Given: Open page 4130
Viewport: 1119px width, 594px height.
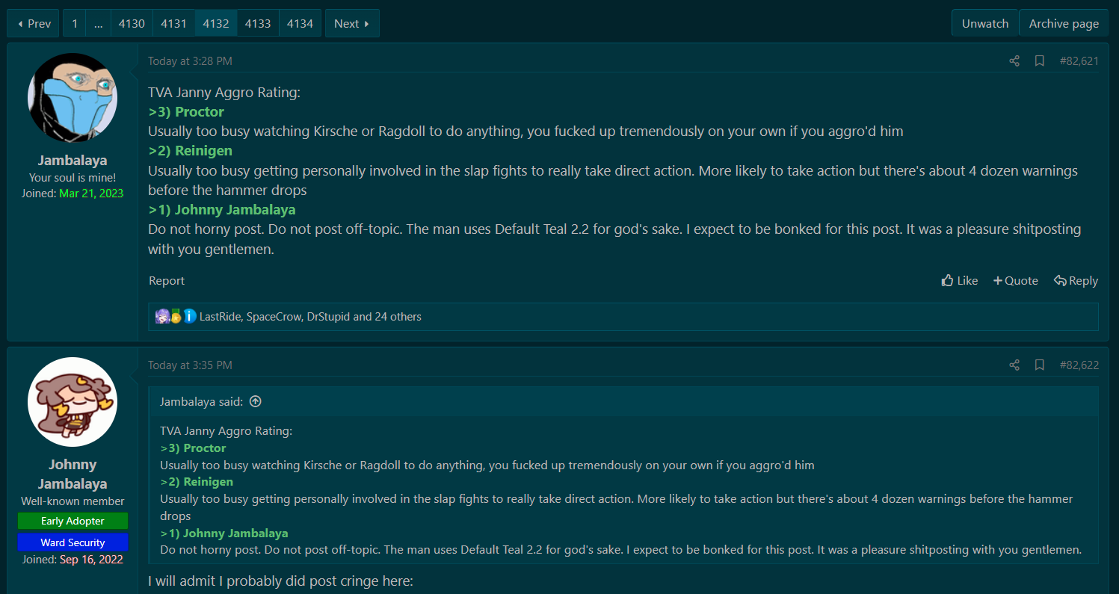Looking at the screenshot, I should click(x=132, y=23).
